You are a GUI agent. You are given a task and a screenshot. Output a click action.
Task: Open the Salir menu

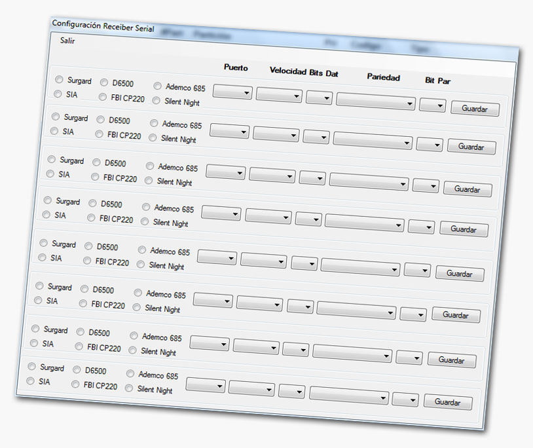pos(67,40)
